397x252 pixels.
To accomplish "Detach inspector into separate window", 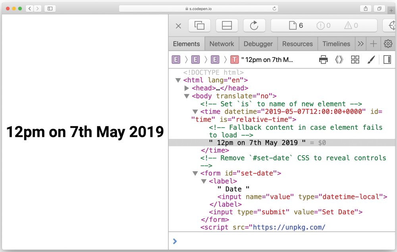I will (x=199, y=25).
